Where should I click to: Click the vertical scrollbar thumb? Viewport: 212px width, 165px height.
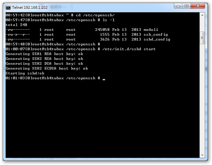[202, 38]
